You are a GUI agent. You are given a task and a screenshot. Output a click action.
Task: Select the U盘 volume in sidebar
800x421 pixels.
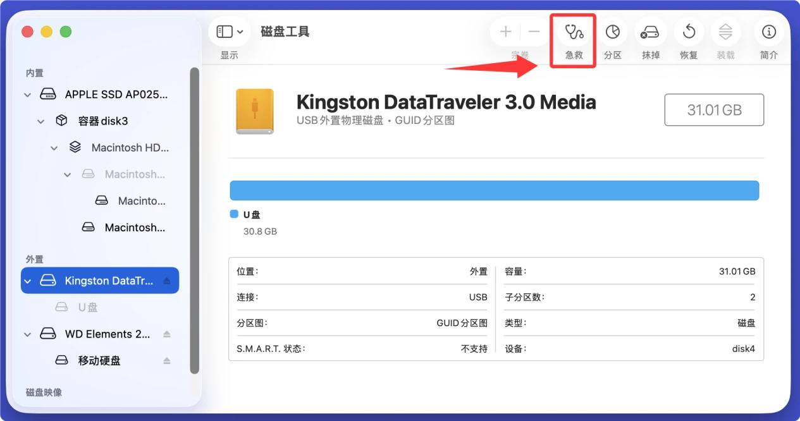pos(100,307)
